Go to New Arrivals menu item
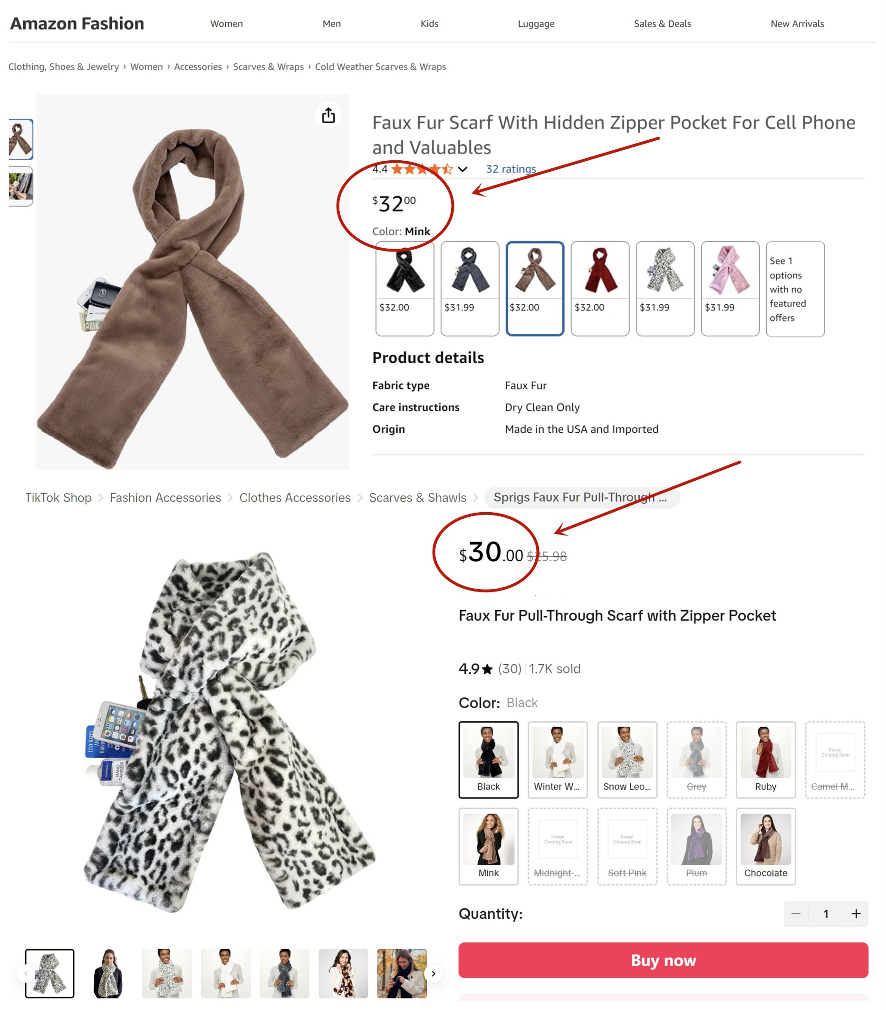The height and width of the screenshot is (1010, 886). coord(797,24)
